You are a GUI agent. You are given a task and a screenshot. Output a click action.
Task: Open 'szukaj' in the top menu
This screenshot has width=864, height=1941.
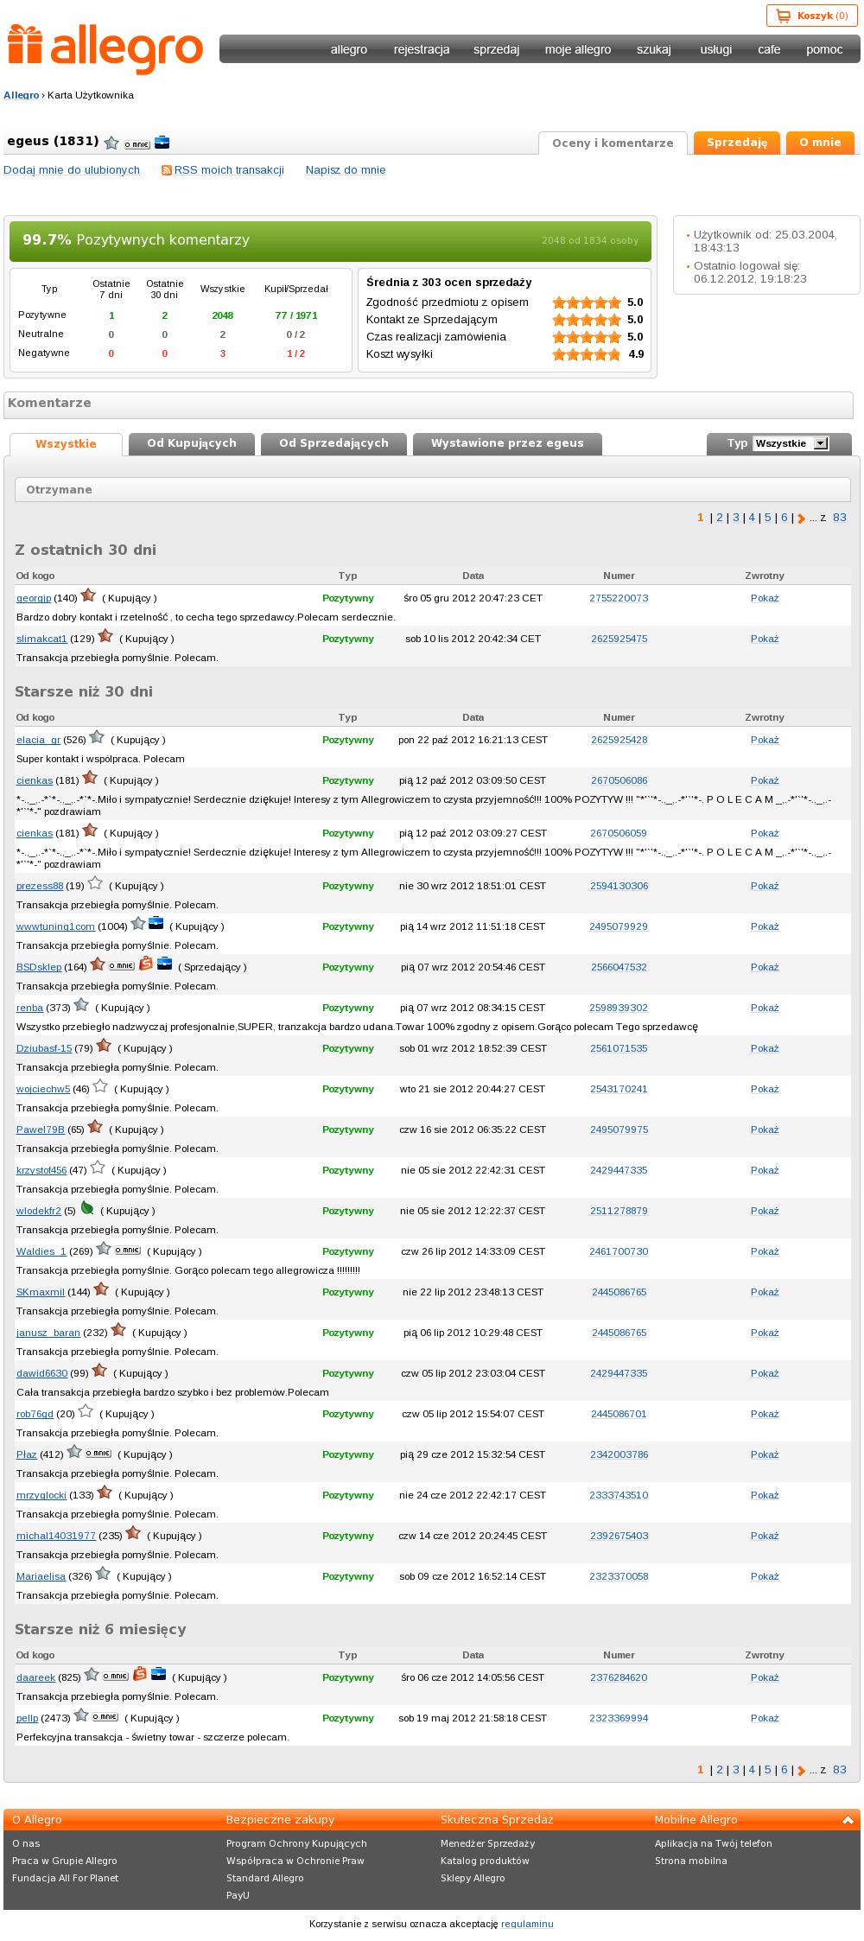pos(654,49)
